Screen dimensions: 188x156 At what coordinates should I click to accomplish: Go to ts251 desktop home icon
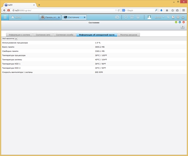coord(13,17)
